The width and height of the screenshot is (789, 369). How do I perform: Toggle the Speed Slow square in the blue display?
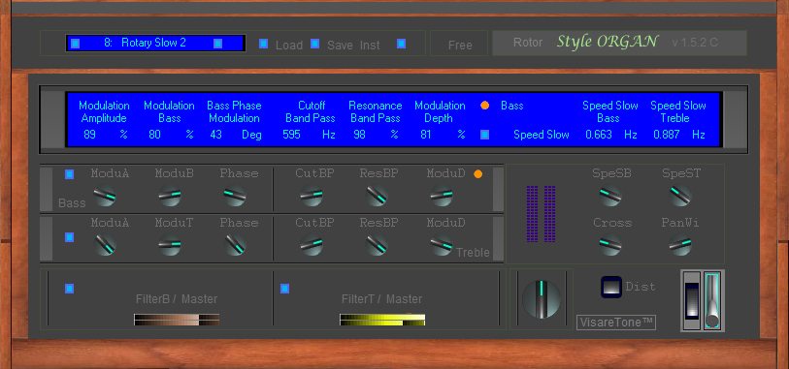point(484,135)
